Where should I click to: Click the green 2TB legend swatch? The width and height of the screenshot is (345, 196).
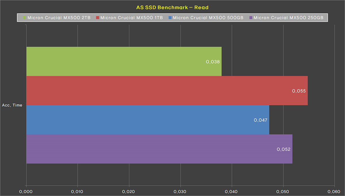tap(24, 18)
